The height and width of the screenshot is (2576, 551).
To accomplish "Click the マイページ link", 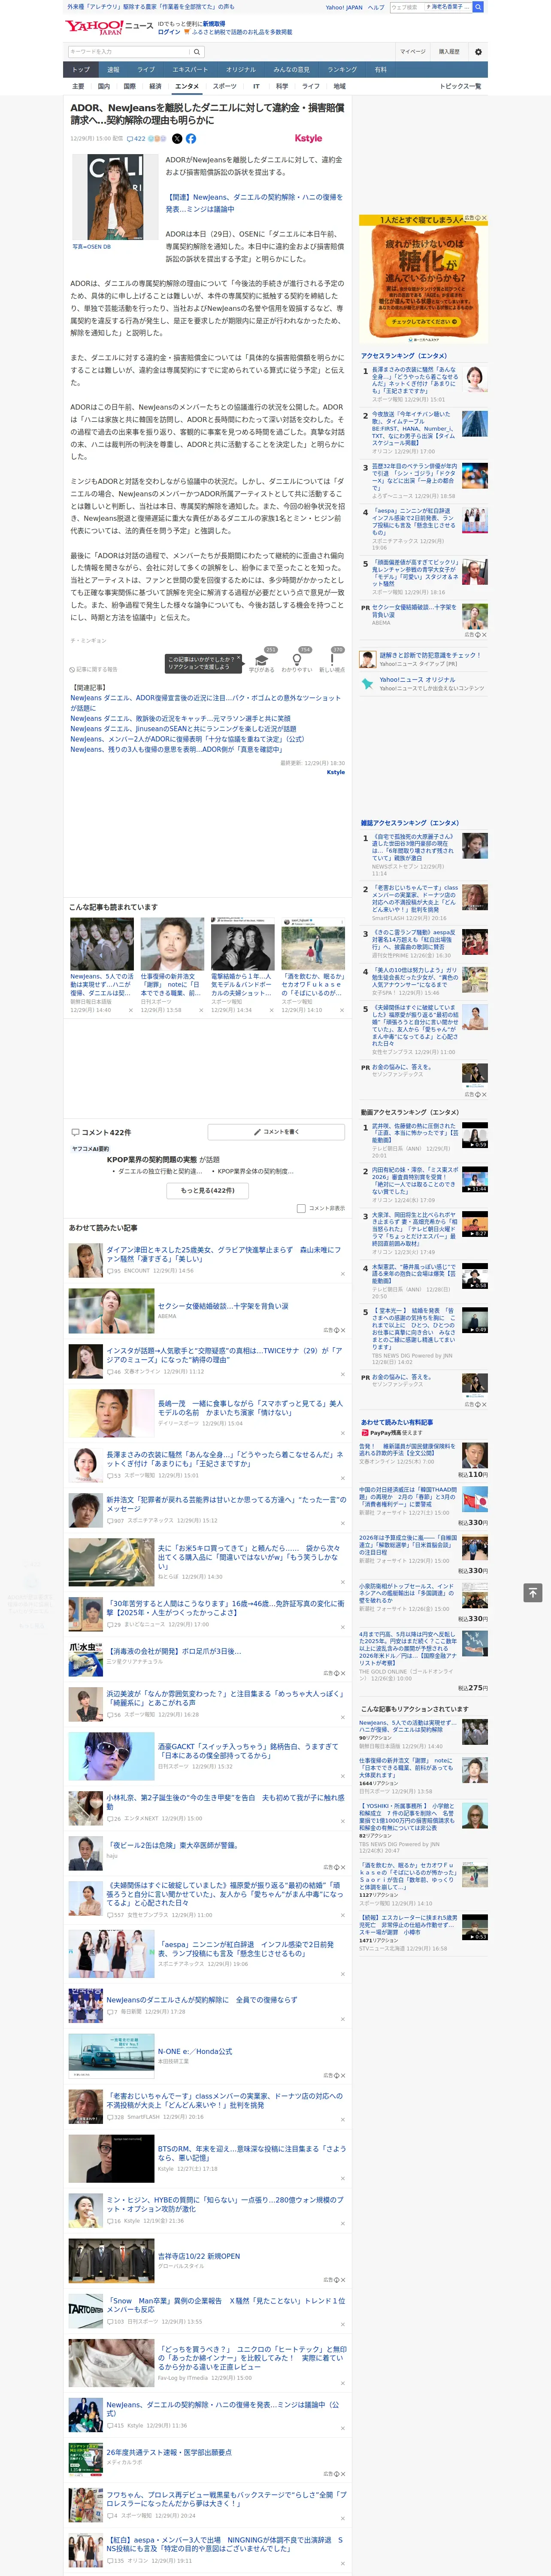I will (412, 52).
